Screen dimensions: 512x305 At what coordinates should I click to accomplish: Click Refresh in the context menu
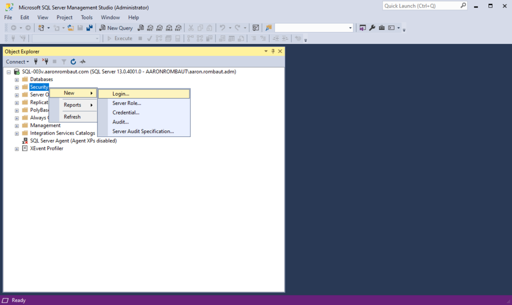click(x=72, y=116)
